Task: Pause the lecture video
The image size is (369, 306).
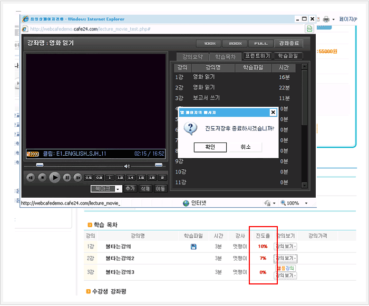Action: click(67, 178)
